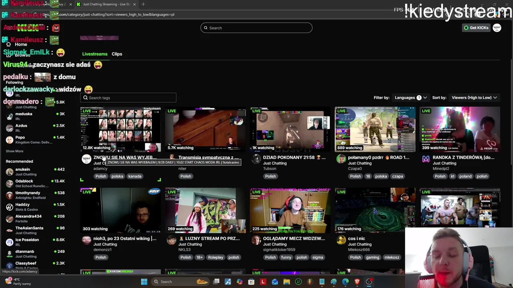Viewport: 513px width, 288px height.
Task: Open LUZNY STREAM PO PRZ... stream title
Action: pos(210,239)
